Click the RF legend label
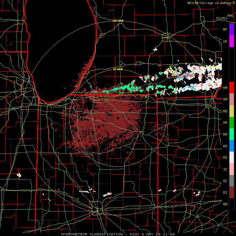This screenshot has height=236, width=236. 225,29
